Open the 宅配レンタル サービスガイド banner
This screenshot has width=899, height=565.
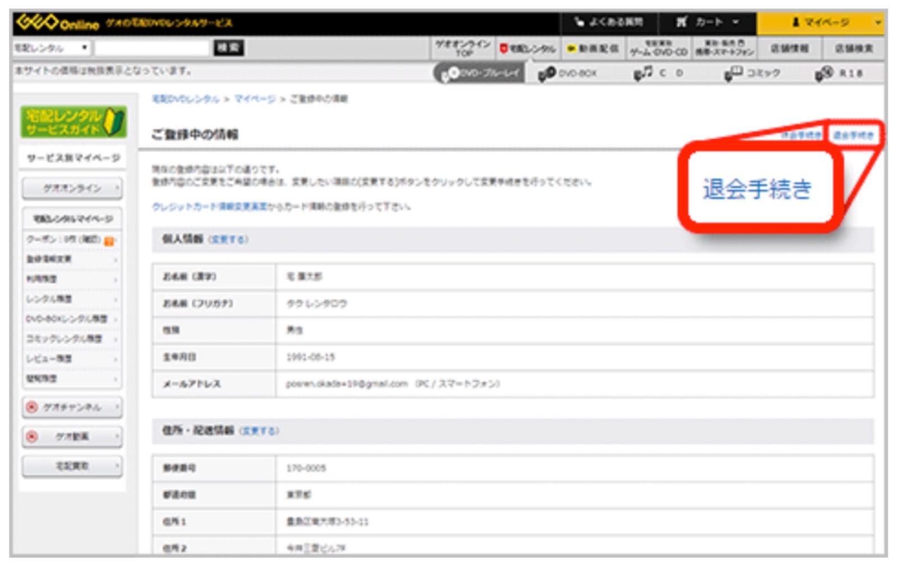74,122
